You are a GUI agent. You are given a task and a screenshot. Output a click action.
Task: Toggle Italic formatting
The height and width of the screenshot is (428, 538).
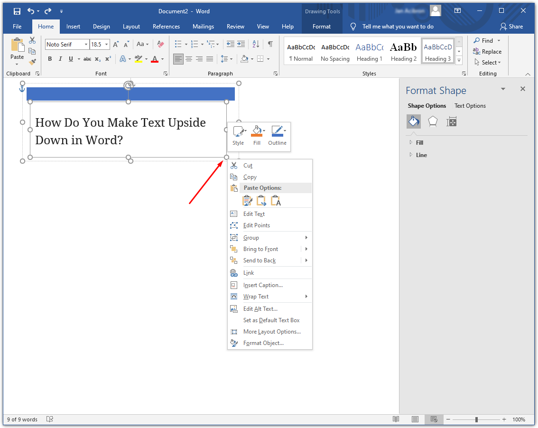pyautogui.click(x=60, y=59)
